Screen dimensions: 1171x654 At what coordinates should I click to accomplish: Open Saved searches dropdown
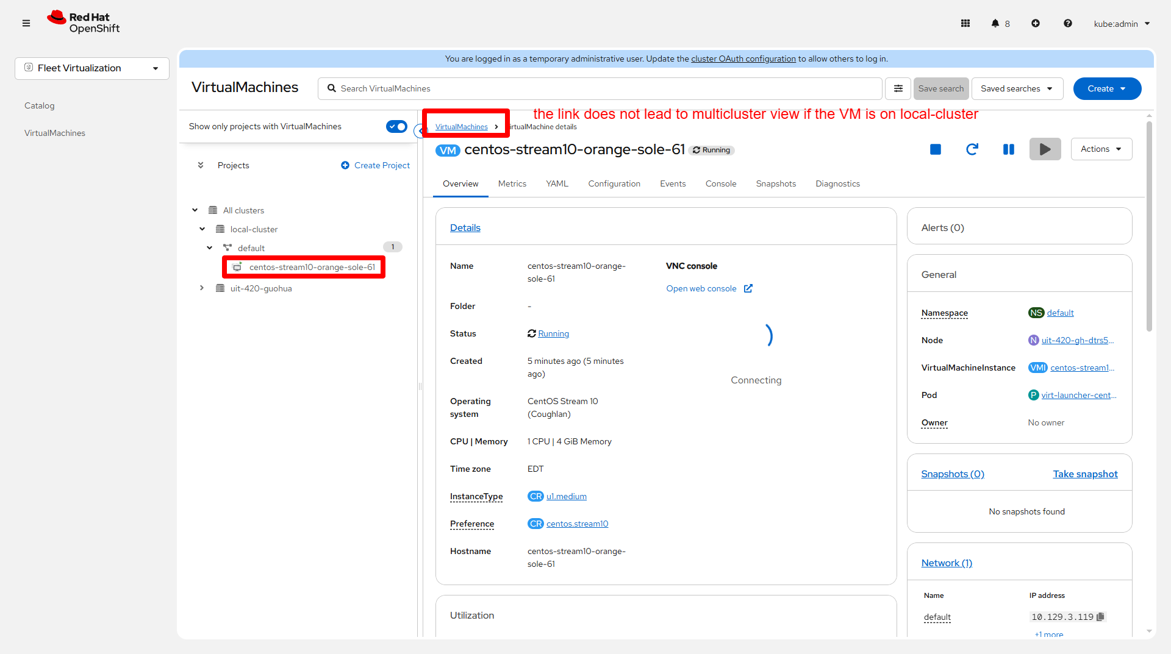point(1017,88)
